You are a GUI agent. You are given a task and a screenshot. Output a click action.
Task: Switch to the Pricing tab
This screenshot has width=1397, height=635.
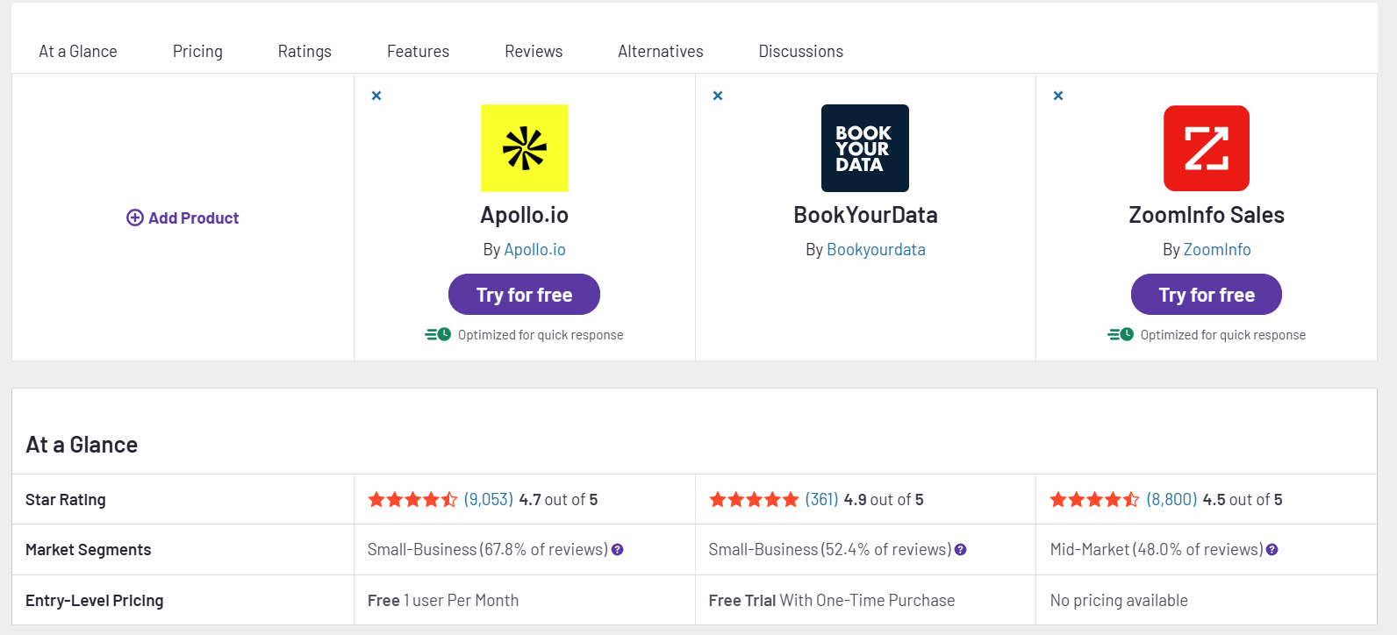[x=197, y=51]
